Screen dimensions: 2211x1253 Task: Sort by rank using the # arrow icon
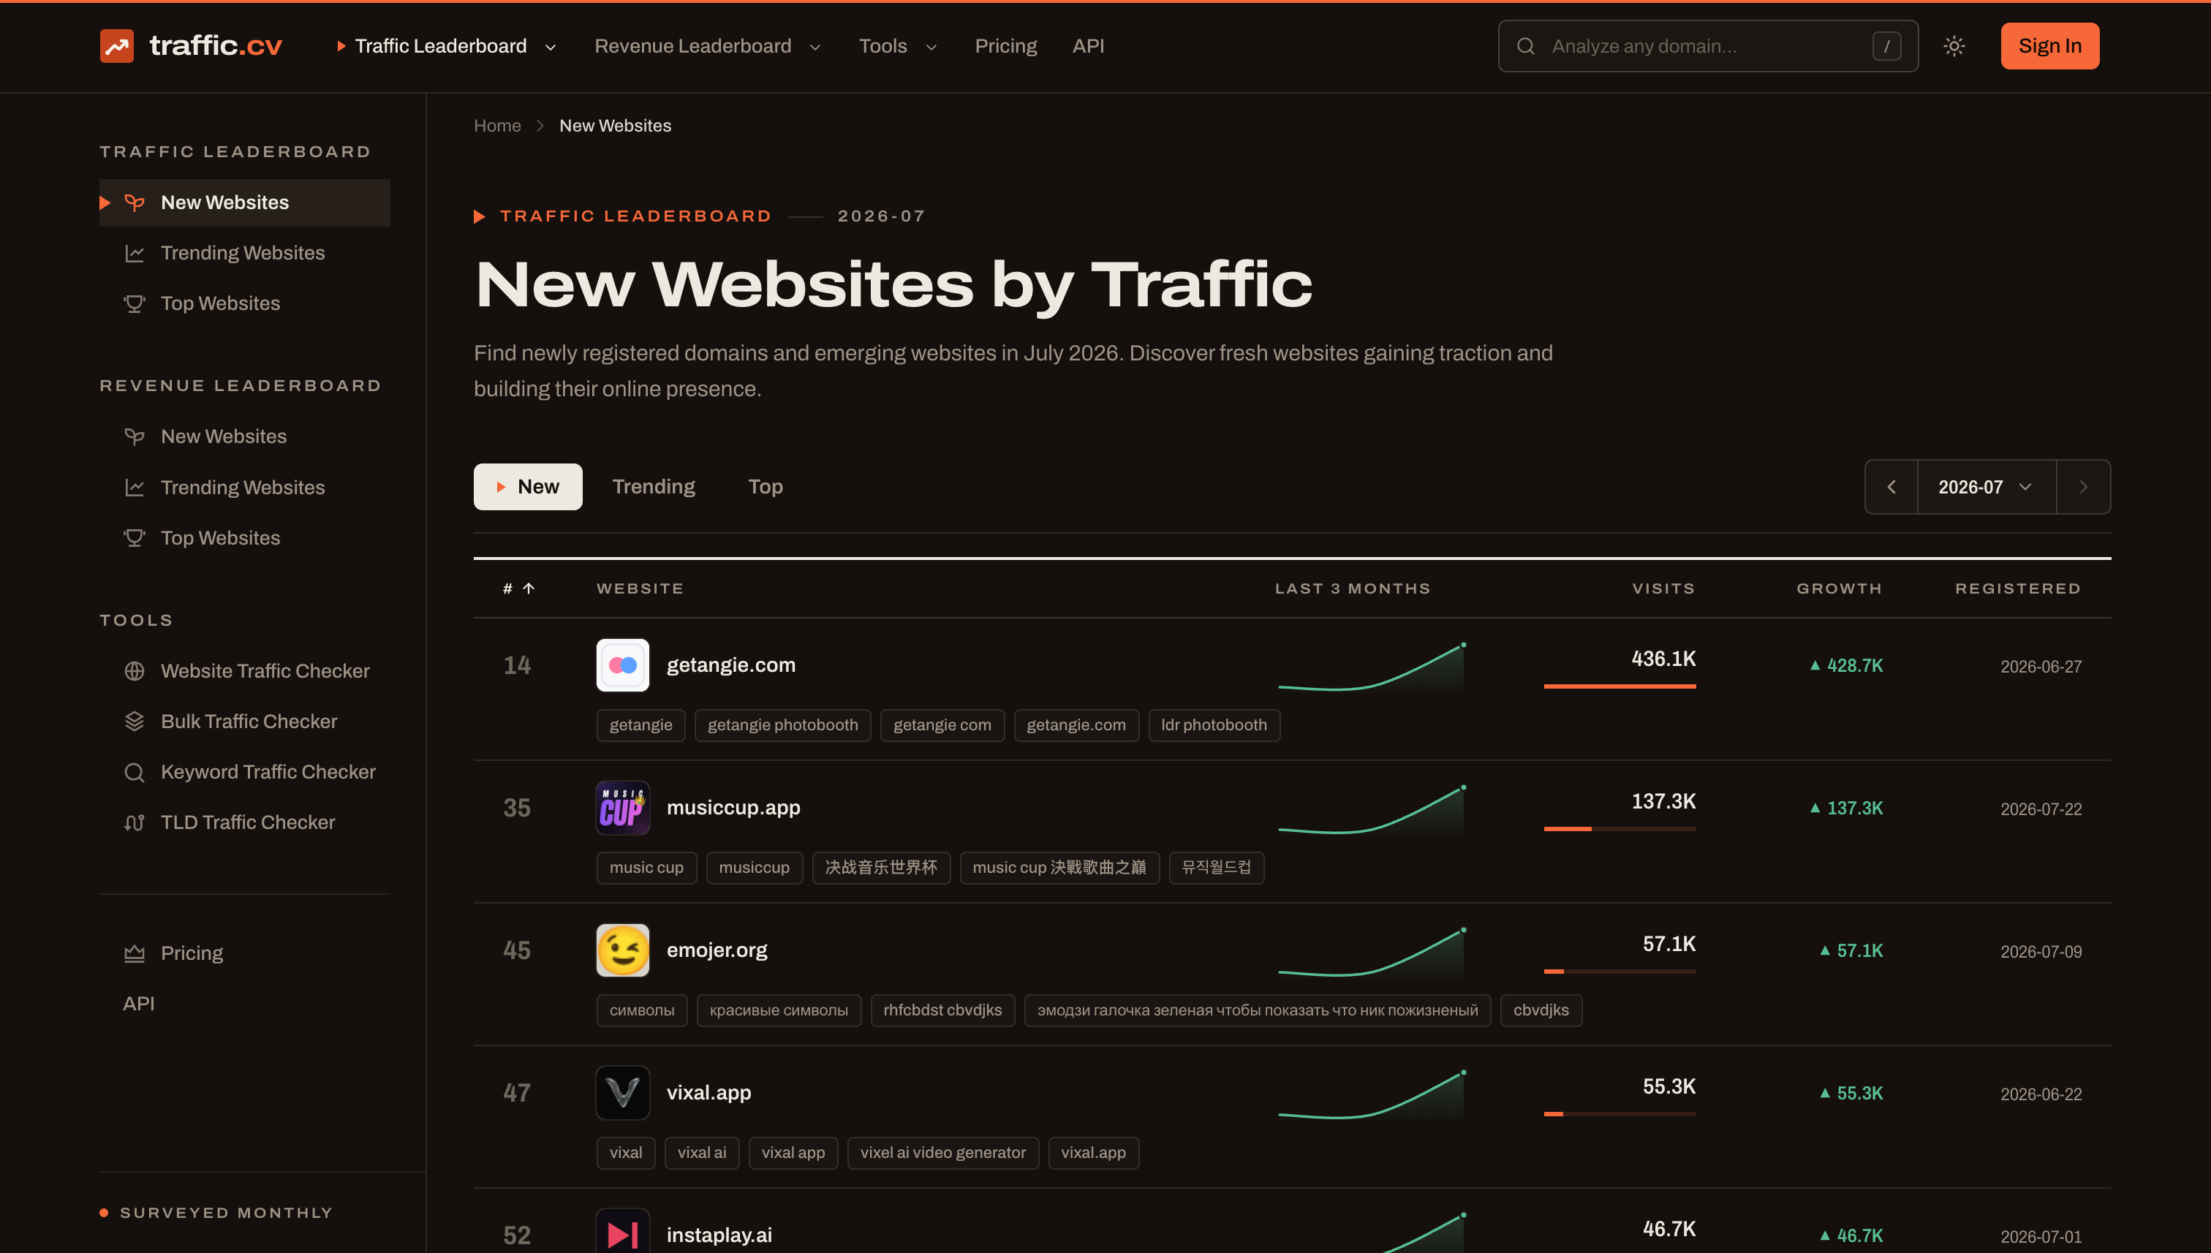click(529, 588)
